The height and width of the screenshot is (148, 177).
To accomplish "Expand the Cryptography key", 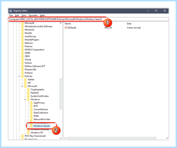I will [x=25, y=90].
